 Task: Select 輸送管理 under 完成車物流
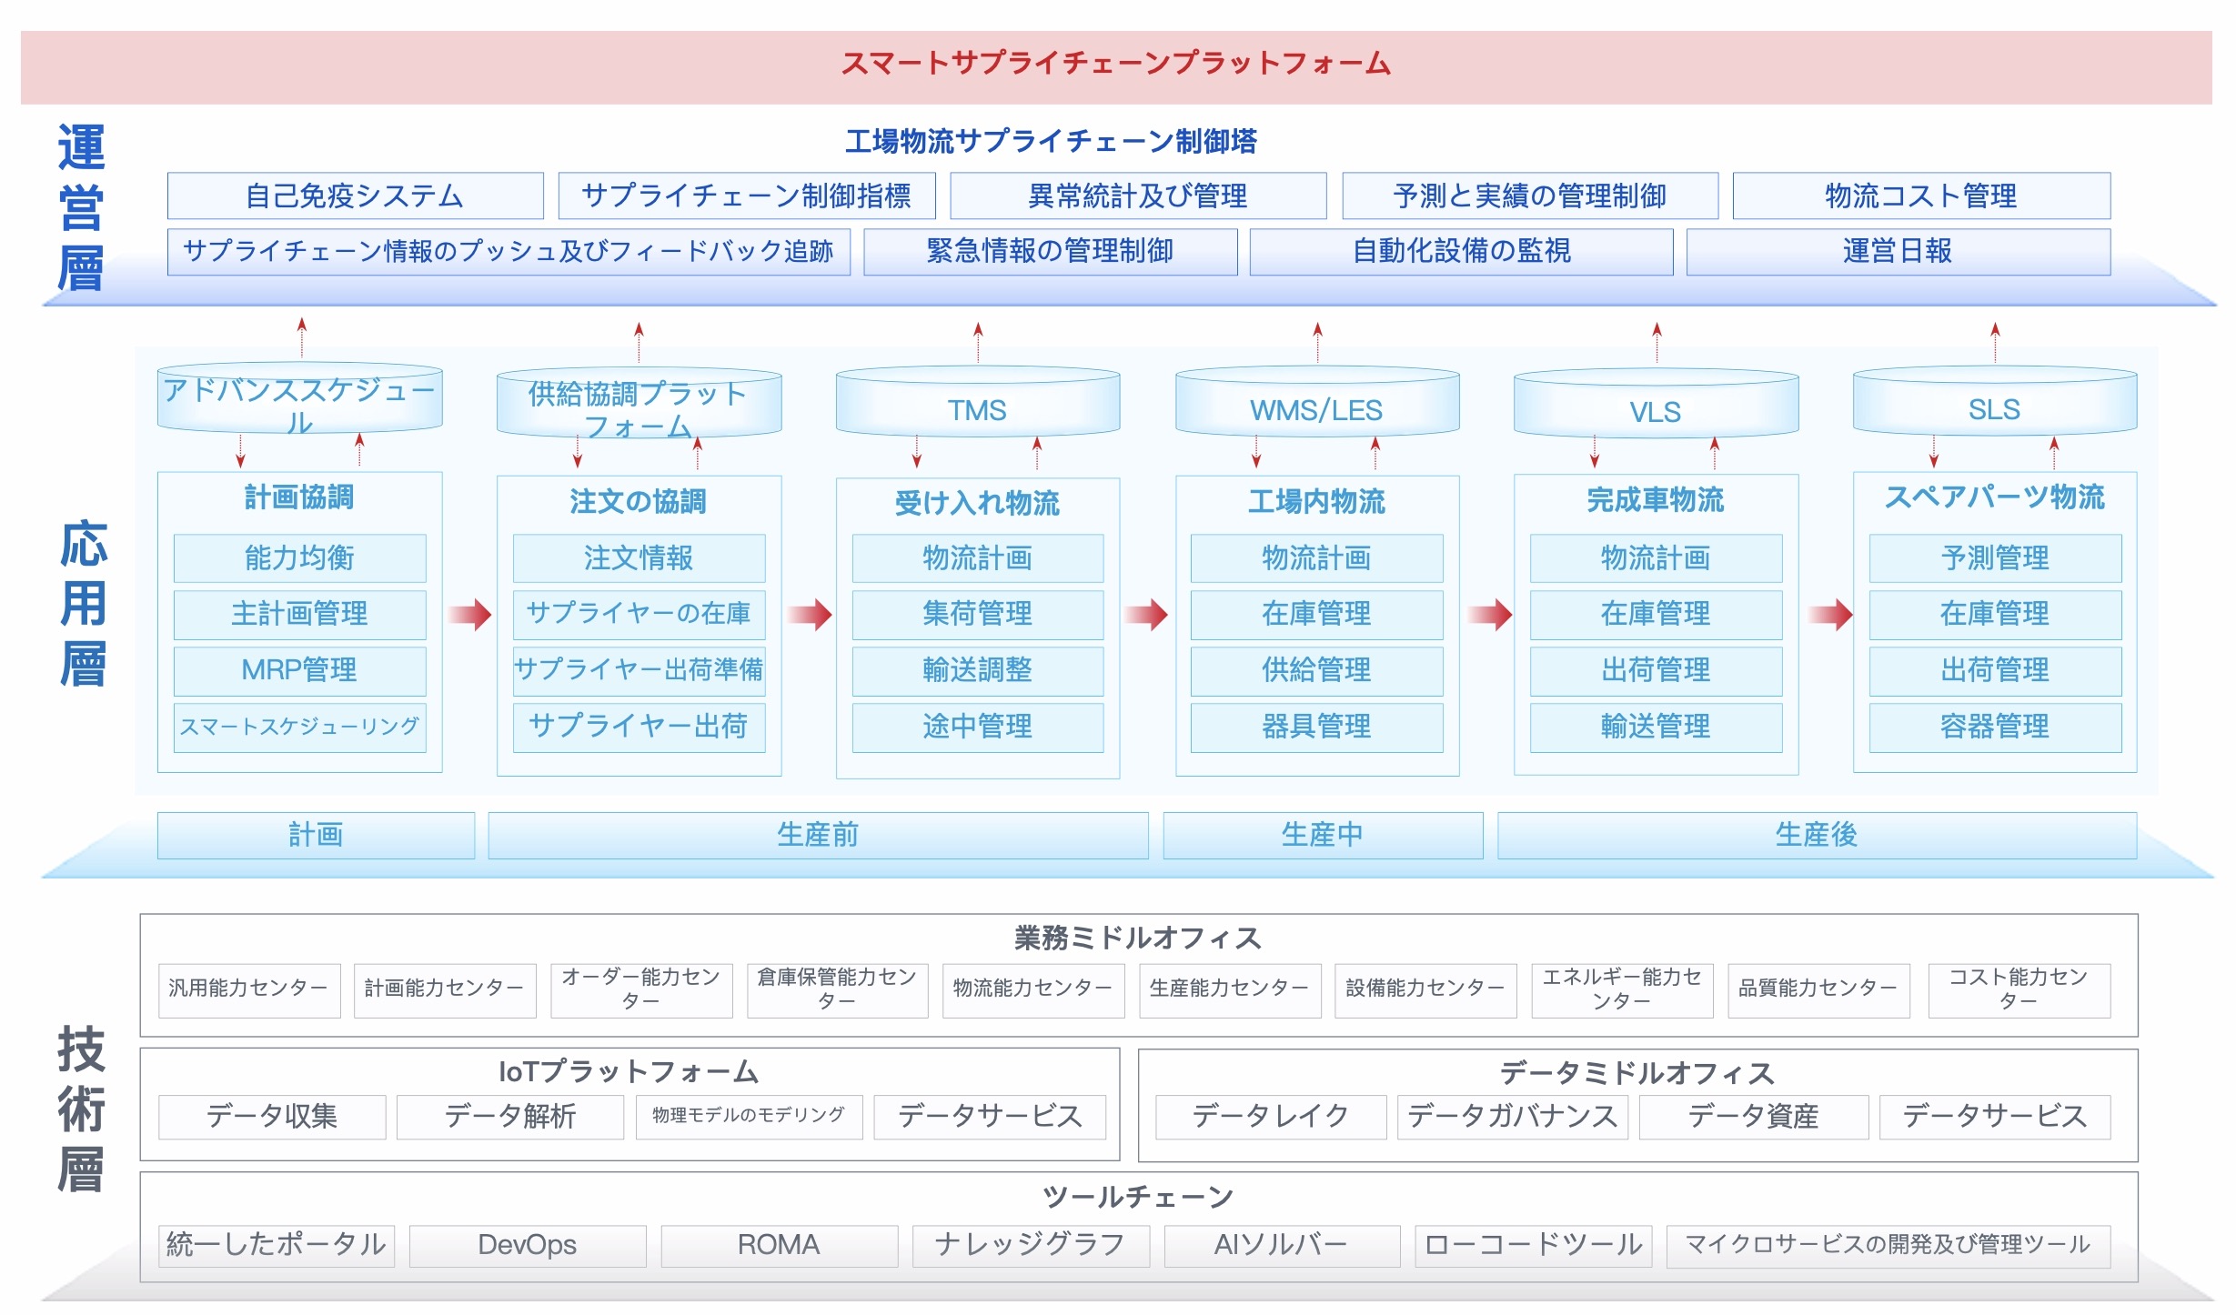[1656, 728]
